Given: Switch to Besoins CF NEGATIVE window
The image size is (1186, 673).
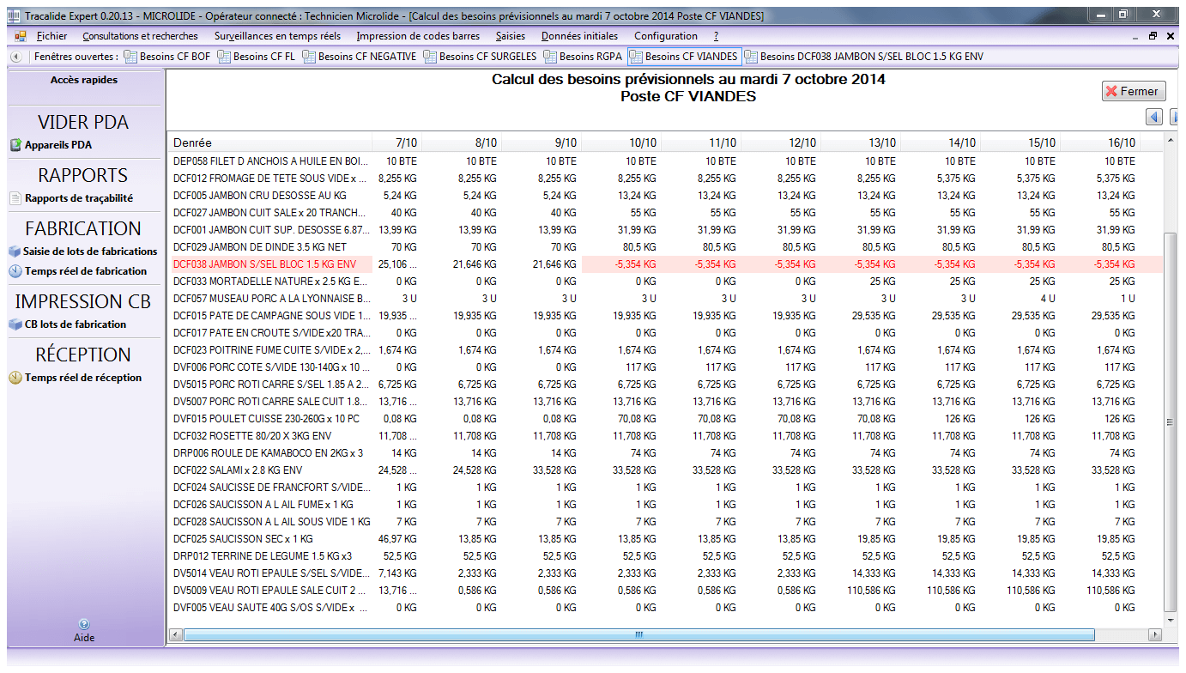Looking at the screenshot, I should [359, 57].
